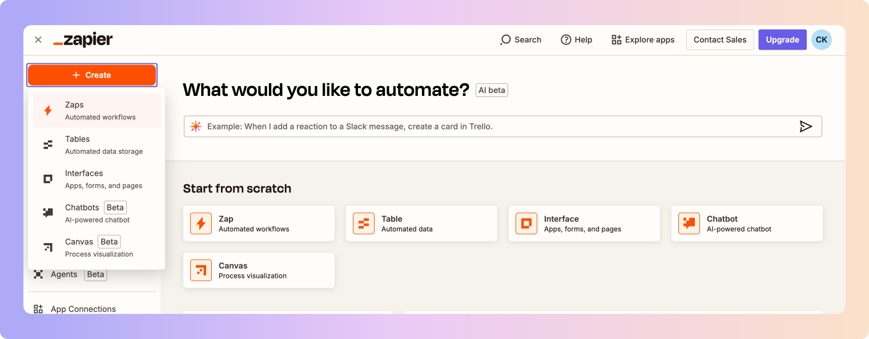
Task: Click the Beta badge next to Agents
Action: (95, 275)
